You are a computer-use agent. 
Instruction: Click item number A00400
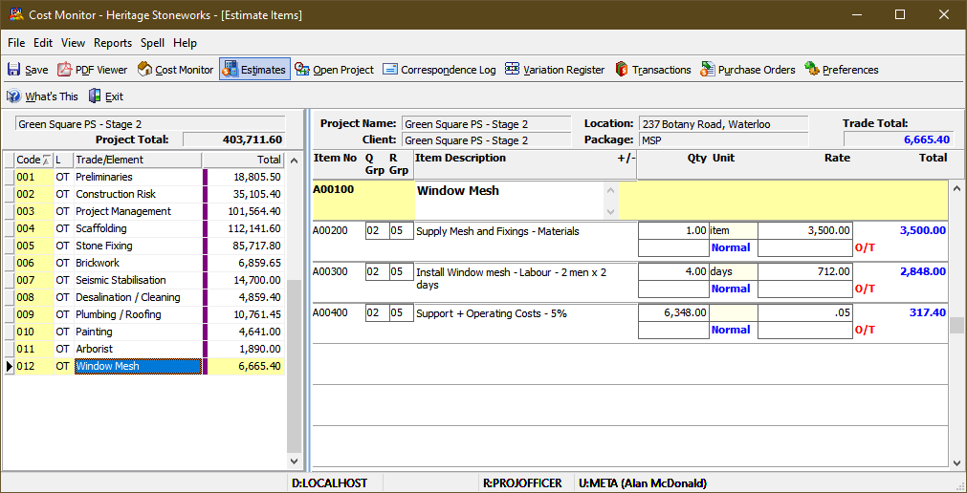pyautogui.click(x=331, y=313)
